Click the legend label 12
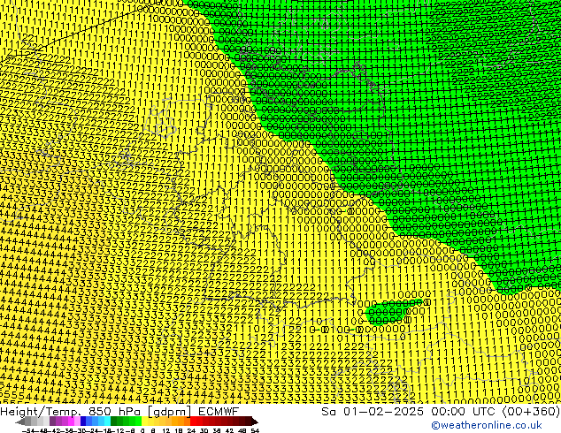Viewport: 561px width, 433px height. (166, 430)
